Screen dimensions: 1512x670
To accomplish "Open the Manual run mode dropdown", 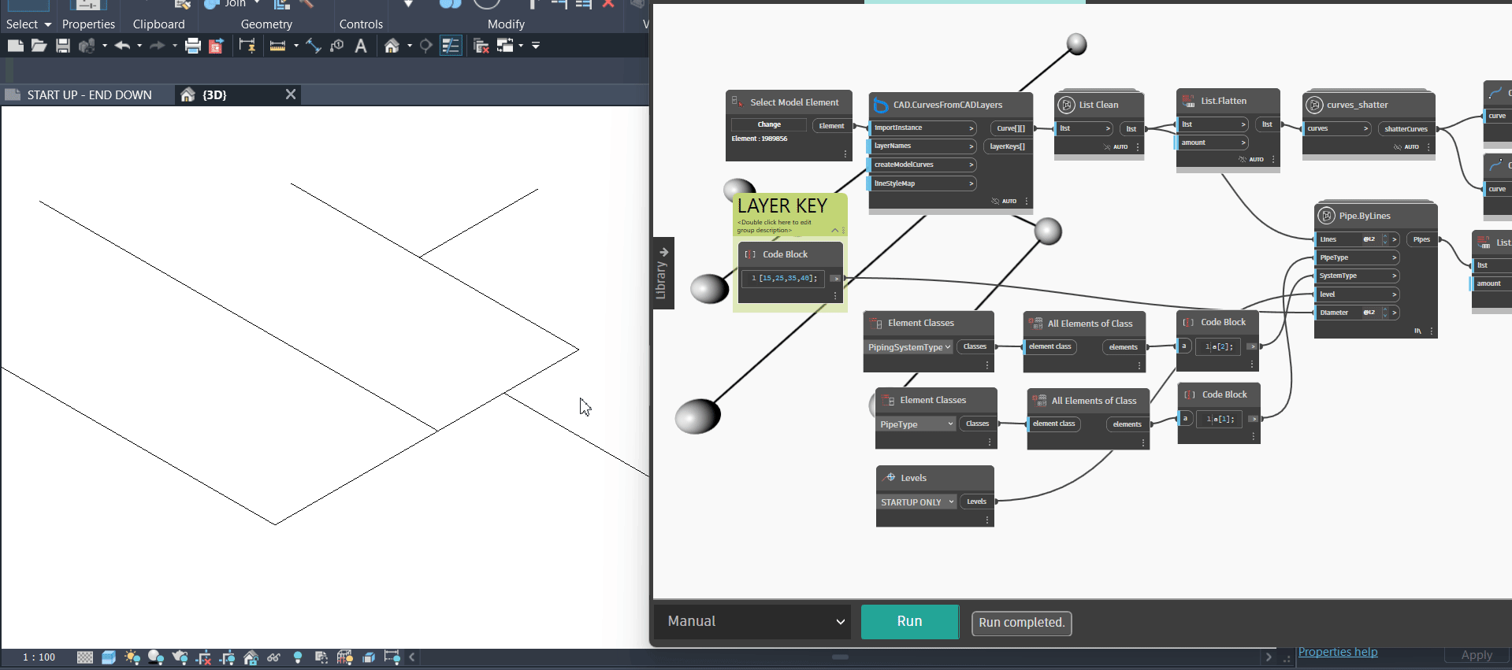I will pos(754,621).
